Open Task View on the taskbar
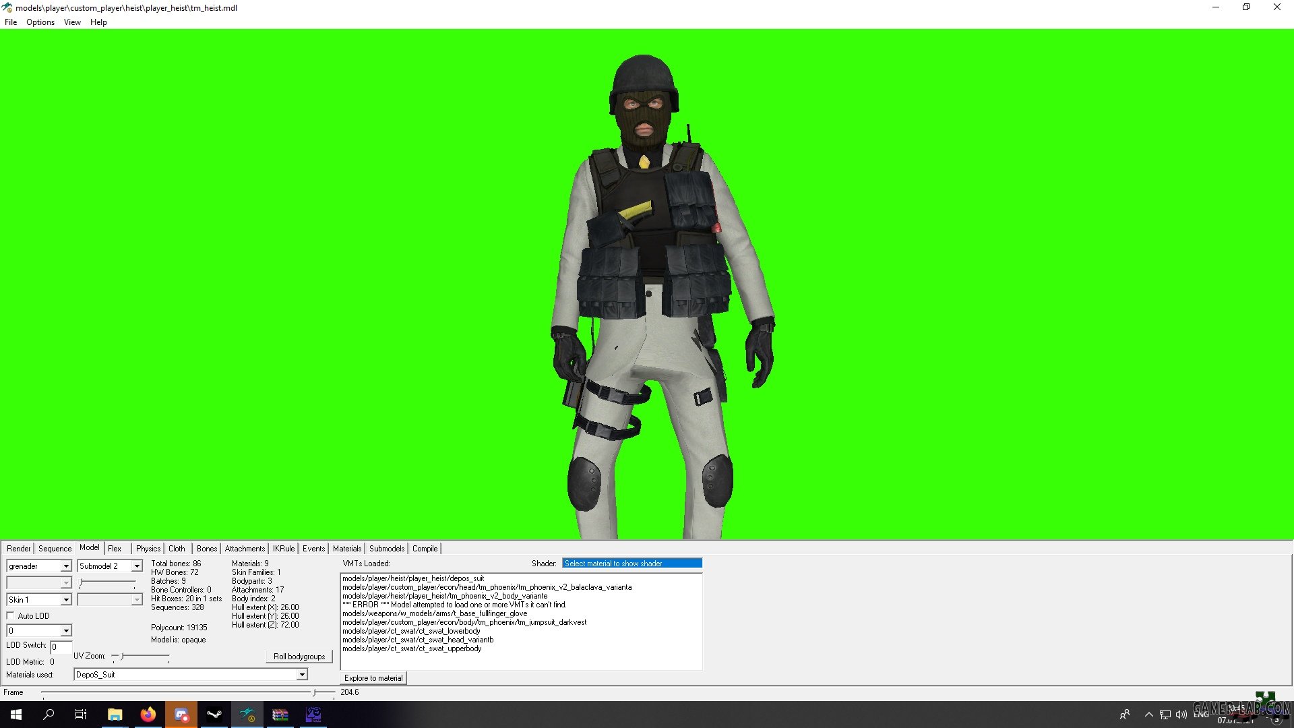The width and height of the screenshot is (1294, 728). click(x=81, y=715)
